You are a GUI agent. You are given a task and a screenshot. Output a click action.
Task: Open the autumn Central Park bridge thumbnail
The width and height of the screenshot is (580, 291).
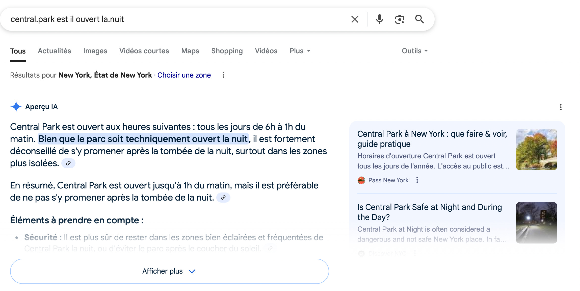pyautogui.click(x=536, y=150)
